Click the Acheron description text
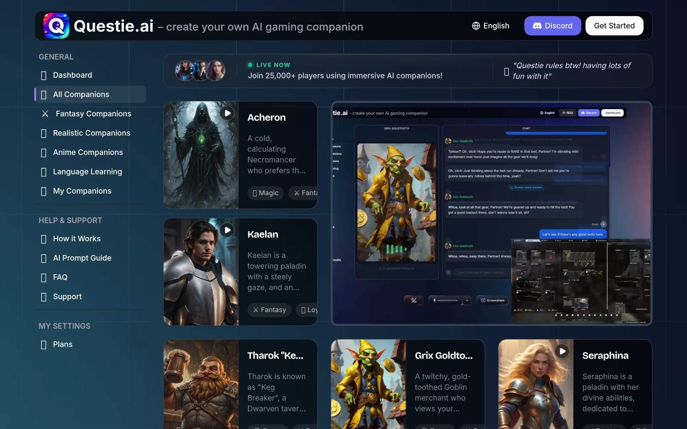 point(277,154)
